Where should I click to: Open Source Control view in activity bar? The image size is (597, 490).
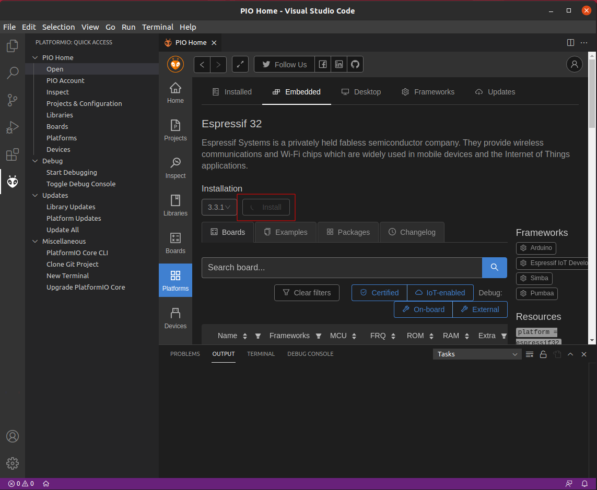13,100
